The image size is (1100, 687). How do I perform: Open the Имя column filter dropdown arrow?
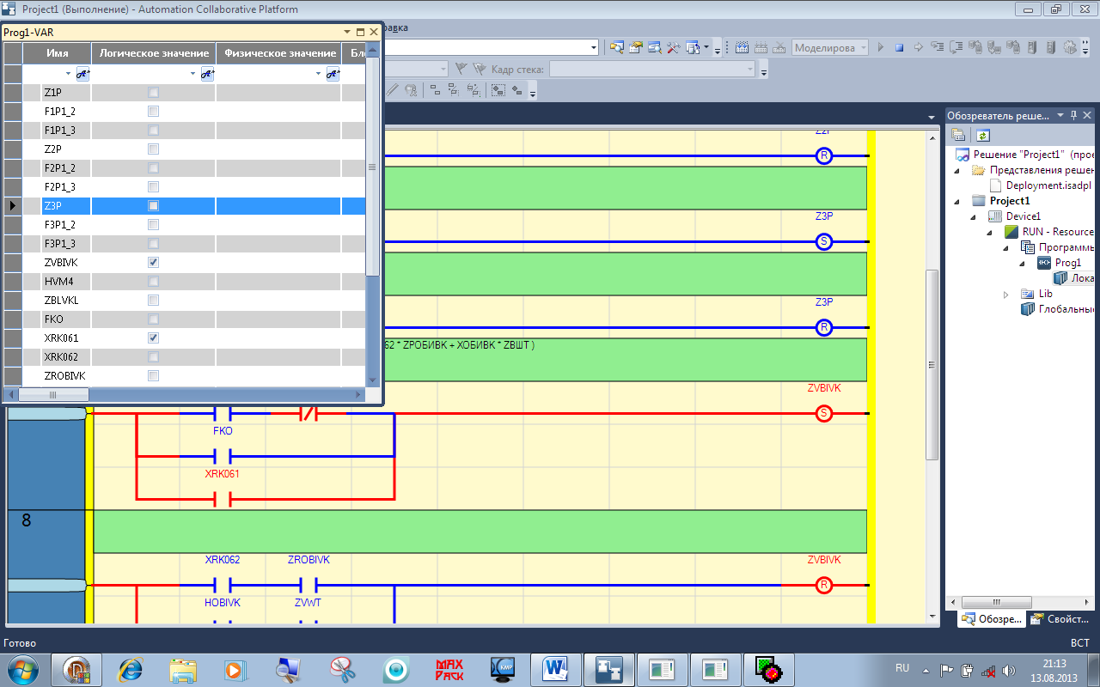[68, 75]
